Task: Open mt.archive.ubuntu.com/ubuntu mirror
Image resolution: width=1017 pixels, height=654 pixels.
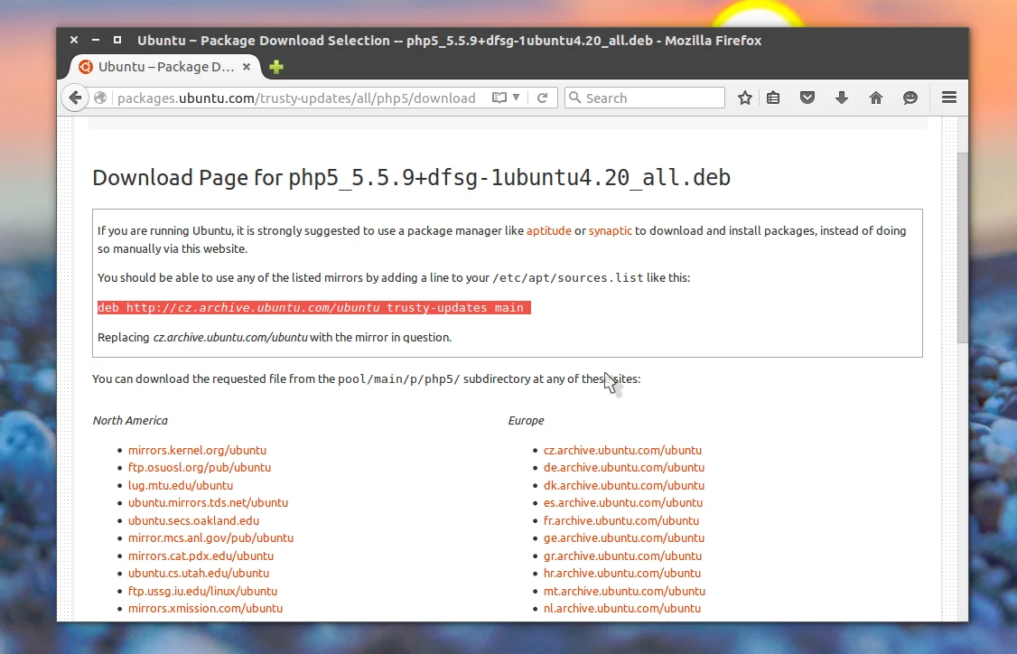Action: (x=625, y=591)
